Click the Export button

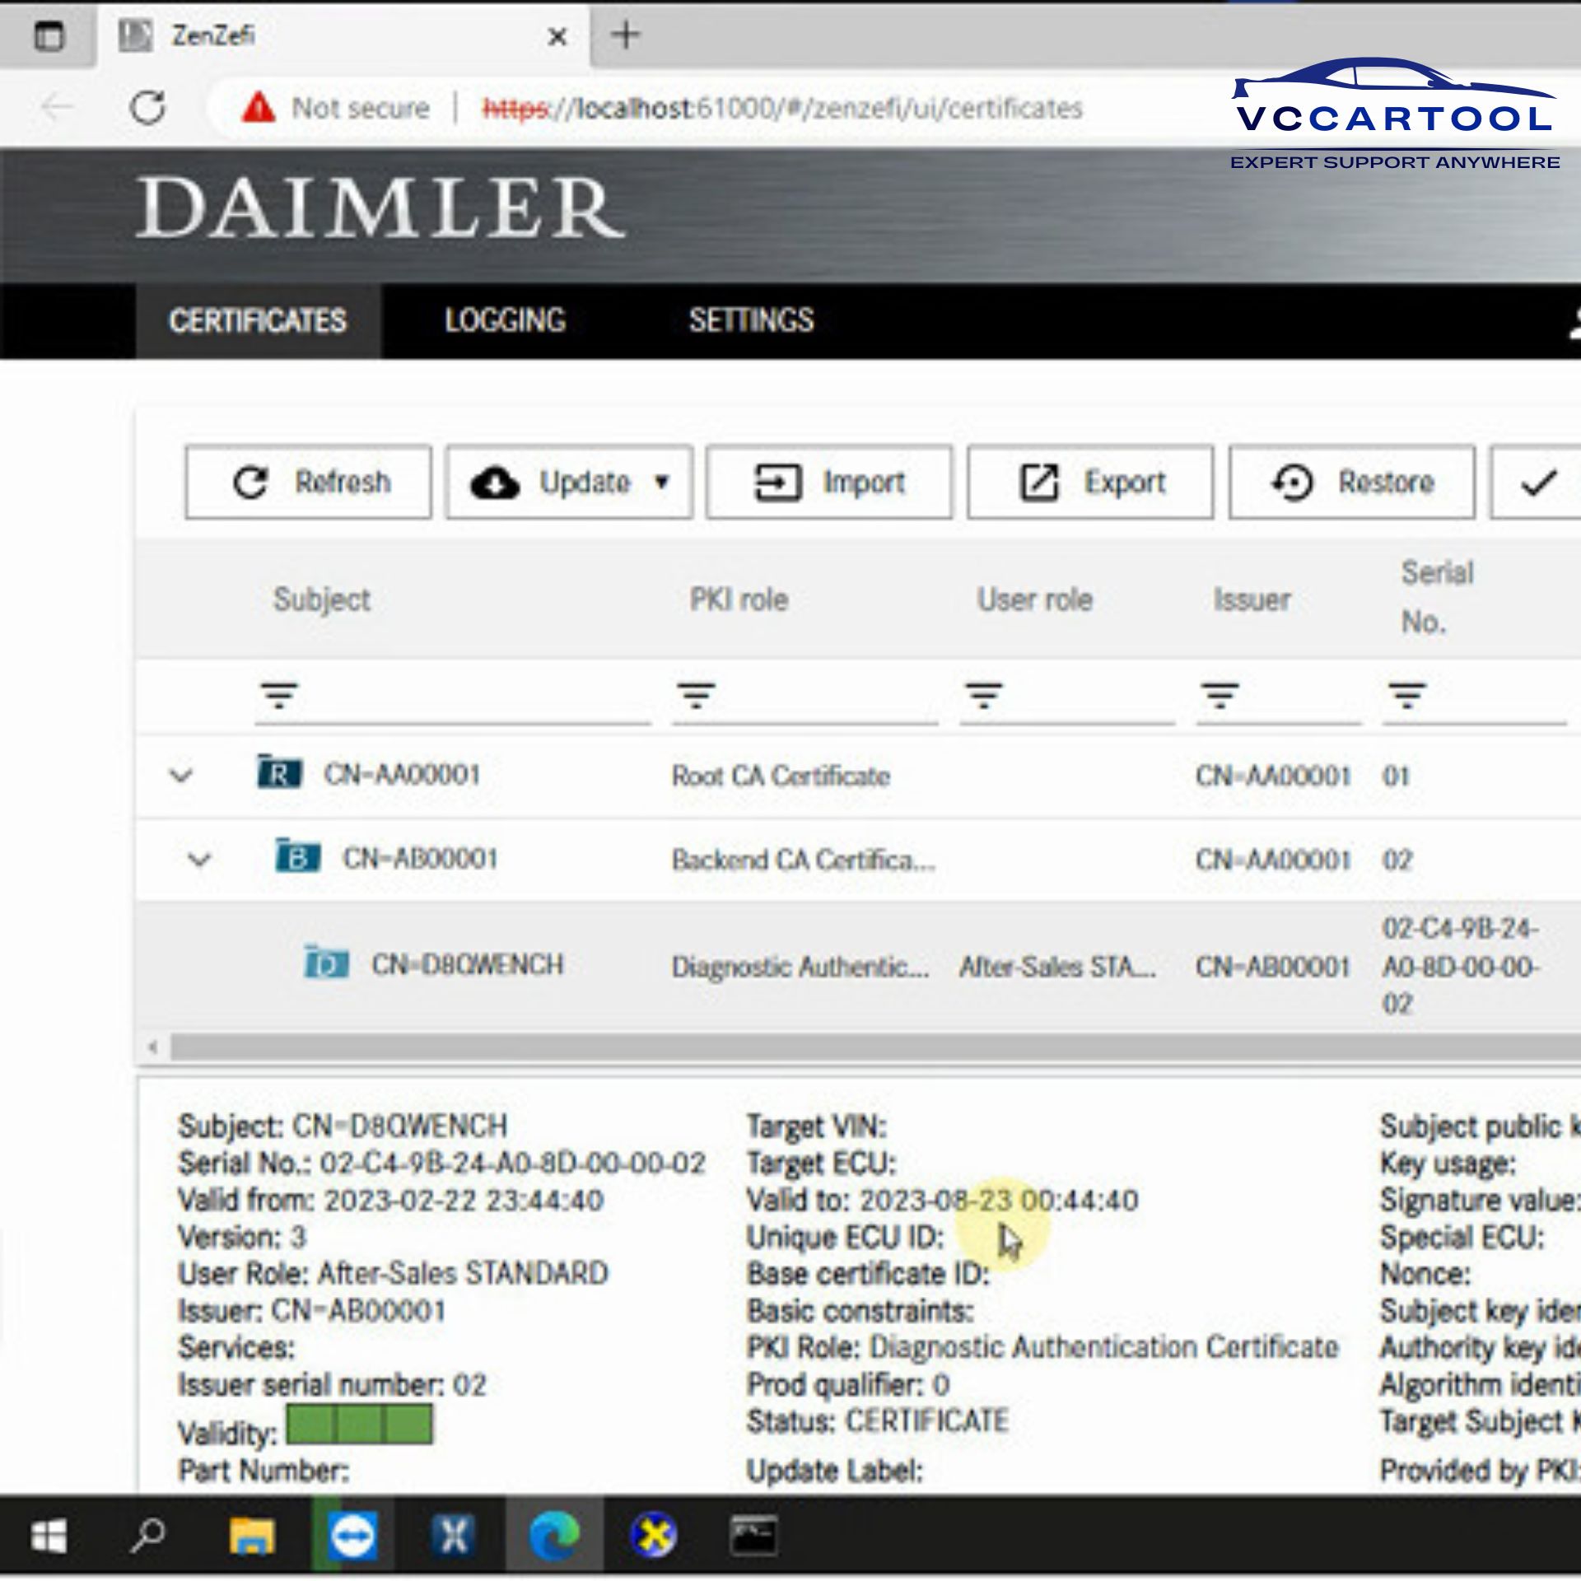click(1090, 483)
